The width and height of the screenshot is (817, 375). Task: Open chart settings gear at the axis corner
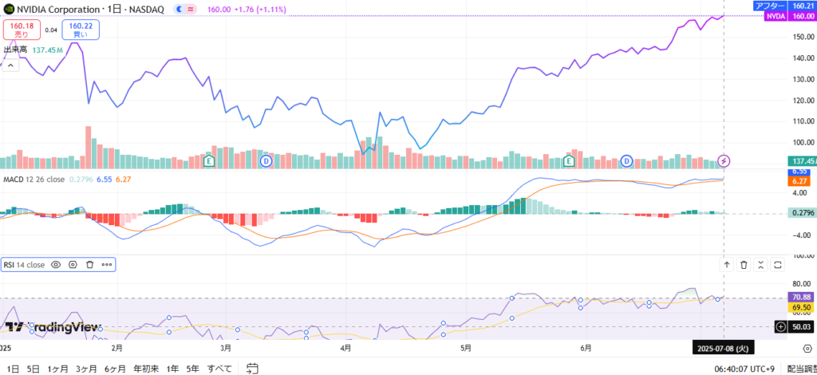[x=806, y=347]
